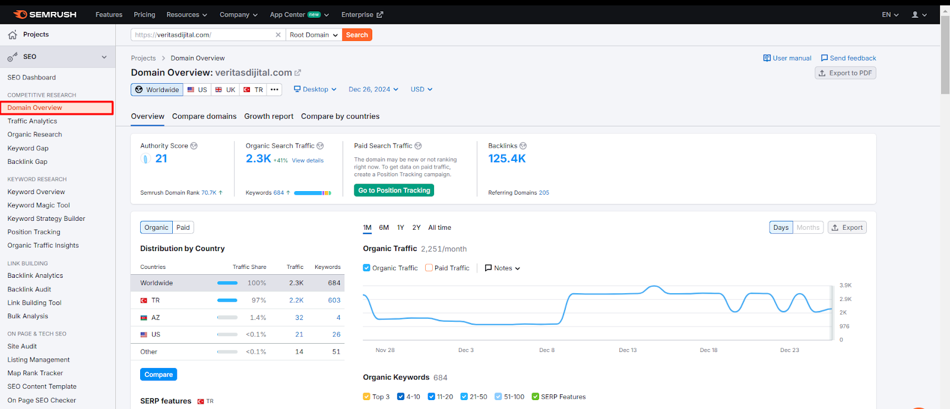
Task: Toggle the 11-20 keywords checkbox
Action: pyautogui.click(x=432, y=397)
